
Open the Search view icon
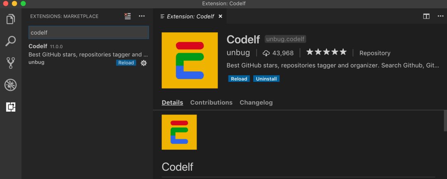pos(11,41)
